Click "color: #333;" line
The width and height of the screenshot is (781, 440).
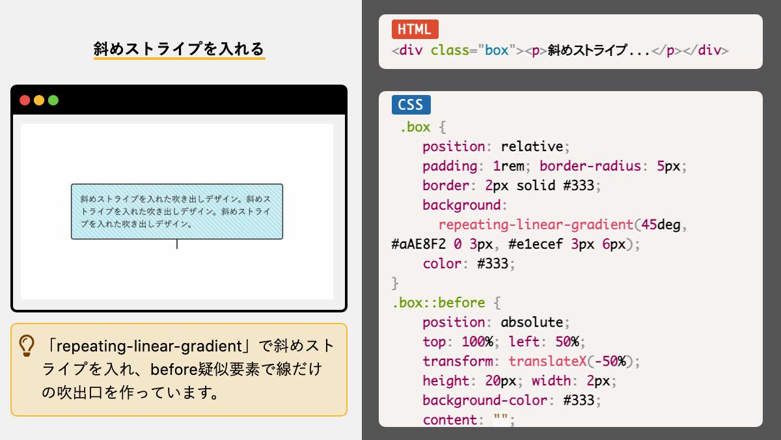point(469,264)
